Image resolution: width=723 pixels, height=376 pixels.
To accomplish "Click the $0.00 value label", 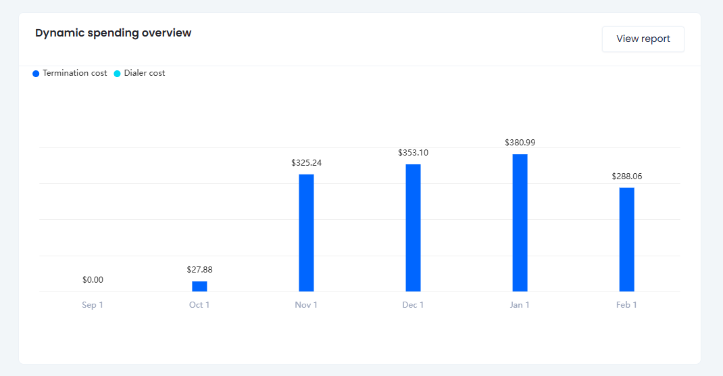I will click(93, 280).
